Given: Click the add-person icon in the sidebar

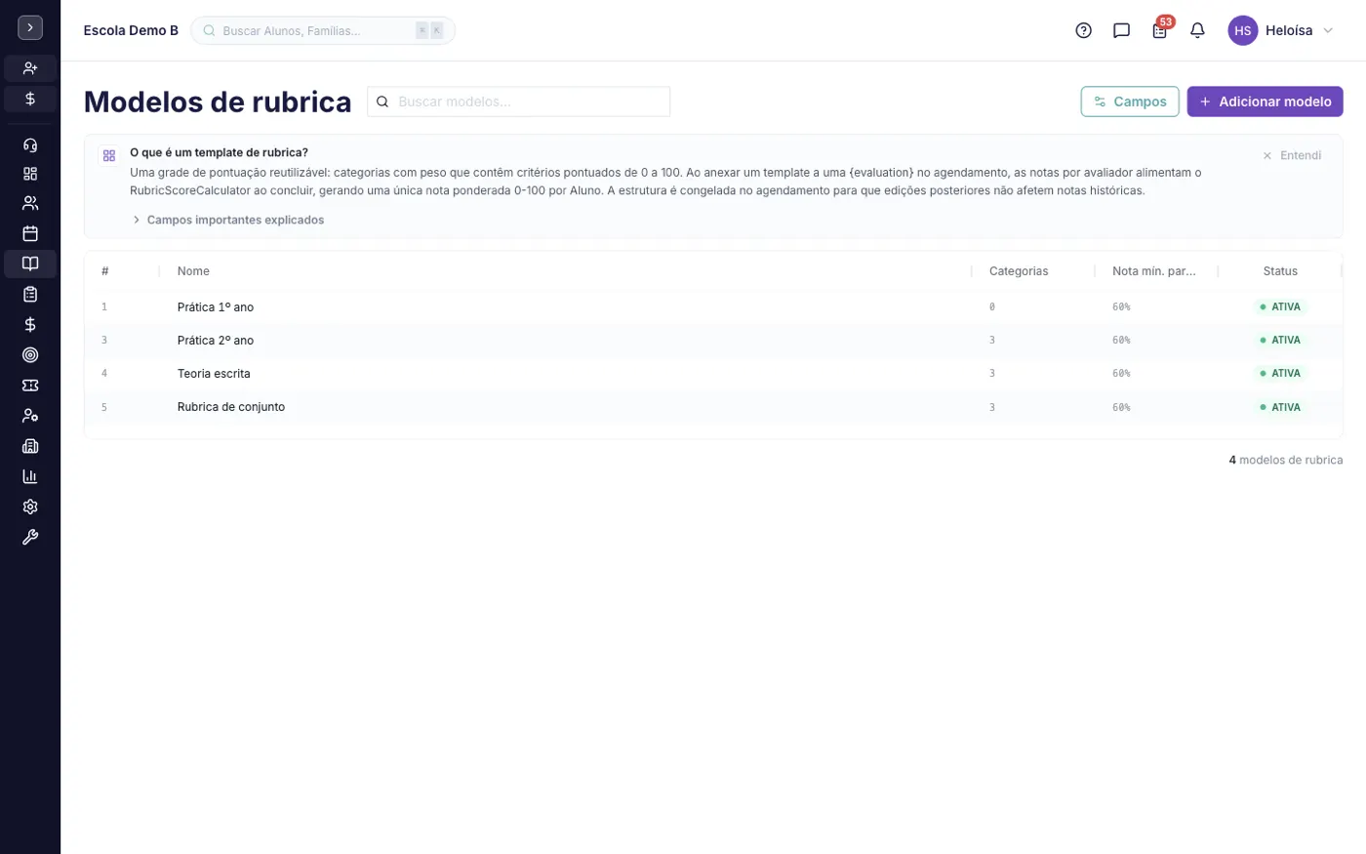Looking at the screenshot, I should pyautogui.click(x=30, y=68).
